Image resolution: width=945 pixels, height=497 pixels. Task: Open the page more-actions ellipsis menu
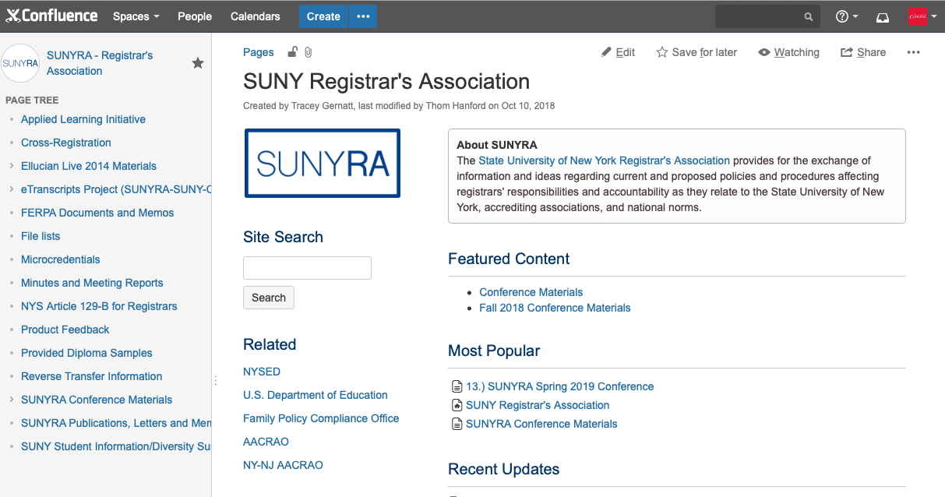[x=914, y=52]
